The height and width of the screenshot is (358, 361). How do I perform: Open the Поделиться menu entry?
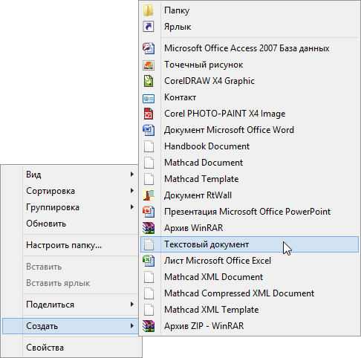click(71, 305)
